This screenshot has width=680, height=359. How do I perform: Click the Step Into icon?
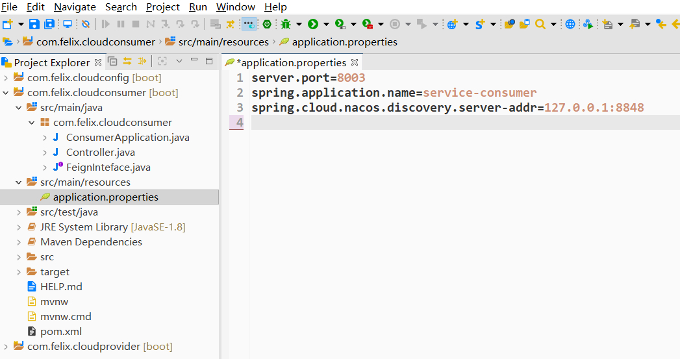[165, 24]
